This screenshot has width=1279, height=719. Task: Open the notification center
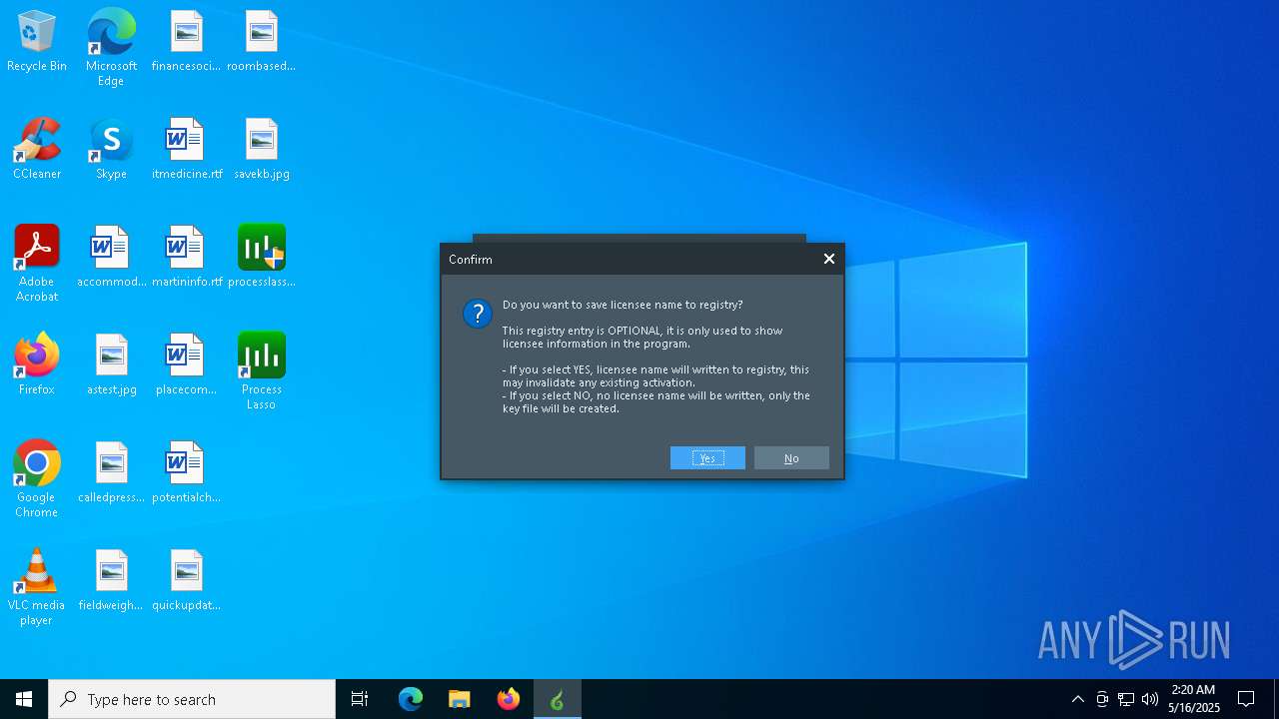point(1246,699)
